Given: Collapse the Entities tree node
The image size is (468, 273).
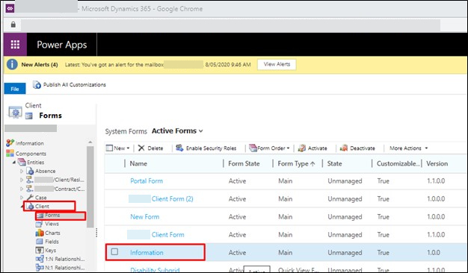Looking at the screenshot, I should click(14, 163).
